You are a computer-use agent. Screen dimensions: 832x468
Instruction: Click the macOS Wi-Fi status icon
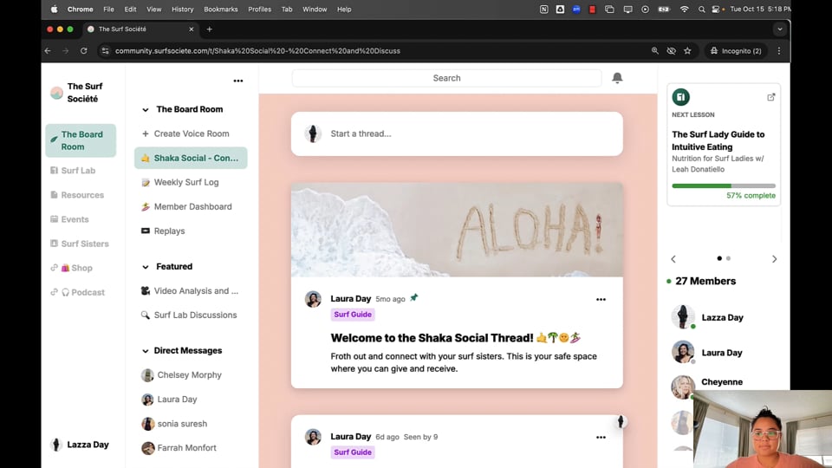[685, 9]
